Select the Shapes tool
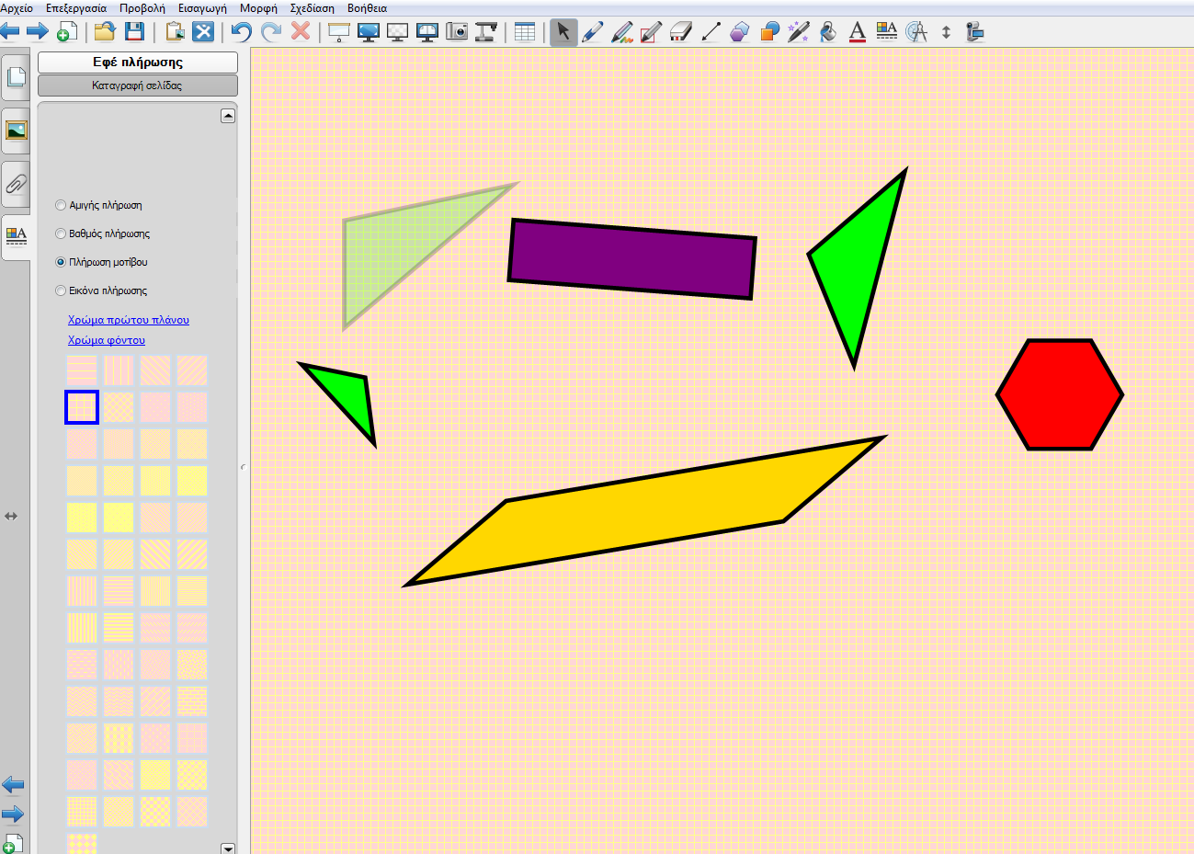 tap(769, 32)
